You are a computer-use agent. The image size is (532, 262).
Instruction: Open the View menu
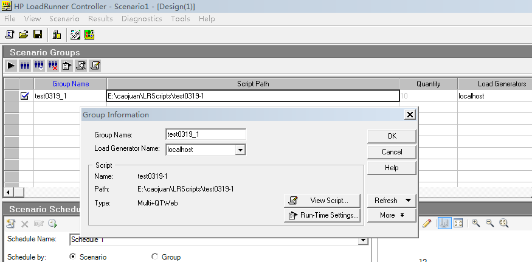(x=33, y=19)
